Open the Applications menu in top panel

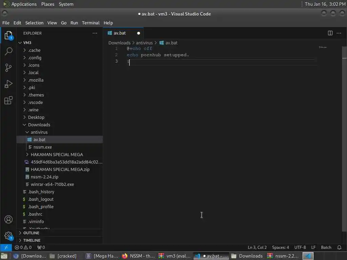[20, 4]
